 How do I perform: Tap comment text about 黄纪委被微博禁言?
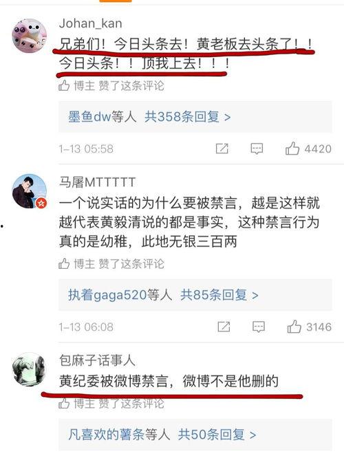click(169, 381)
